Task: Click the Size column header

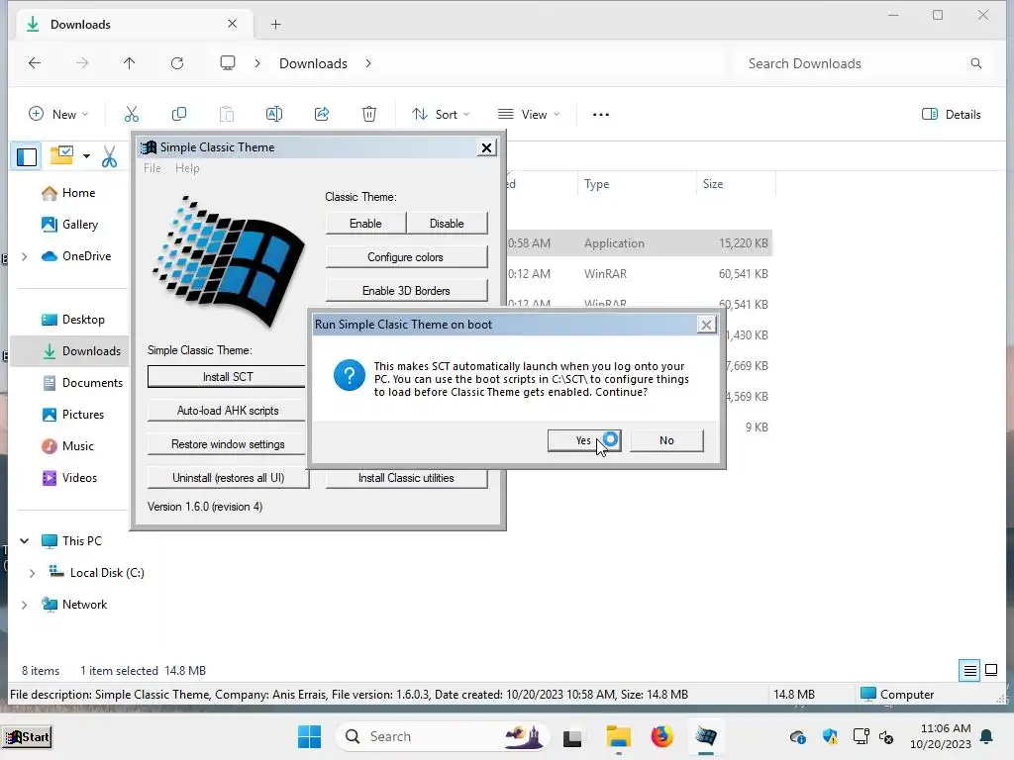Action: pos(736,184)
